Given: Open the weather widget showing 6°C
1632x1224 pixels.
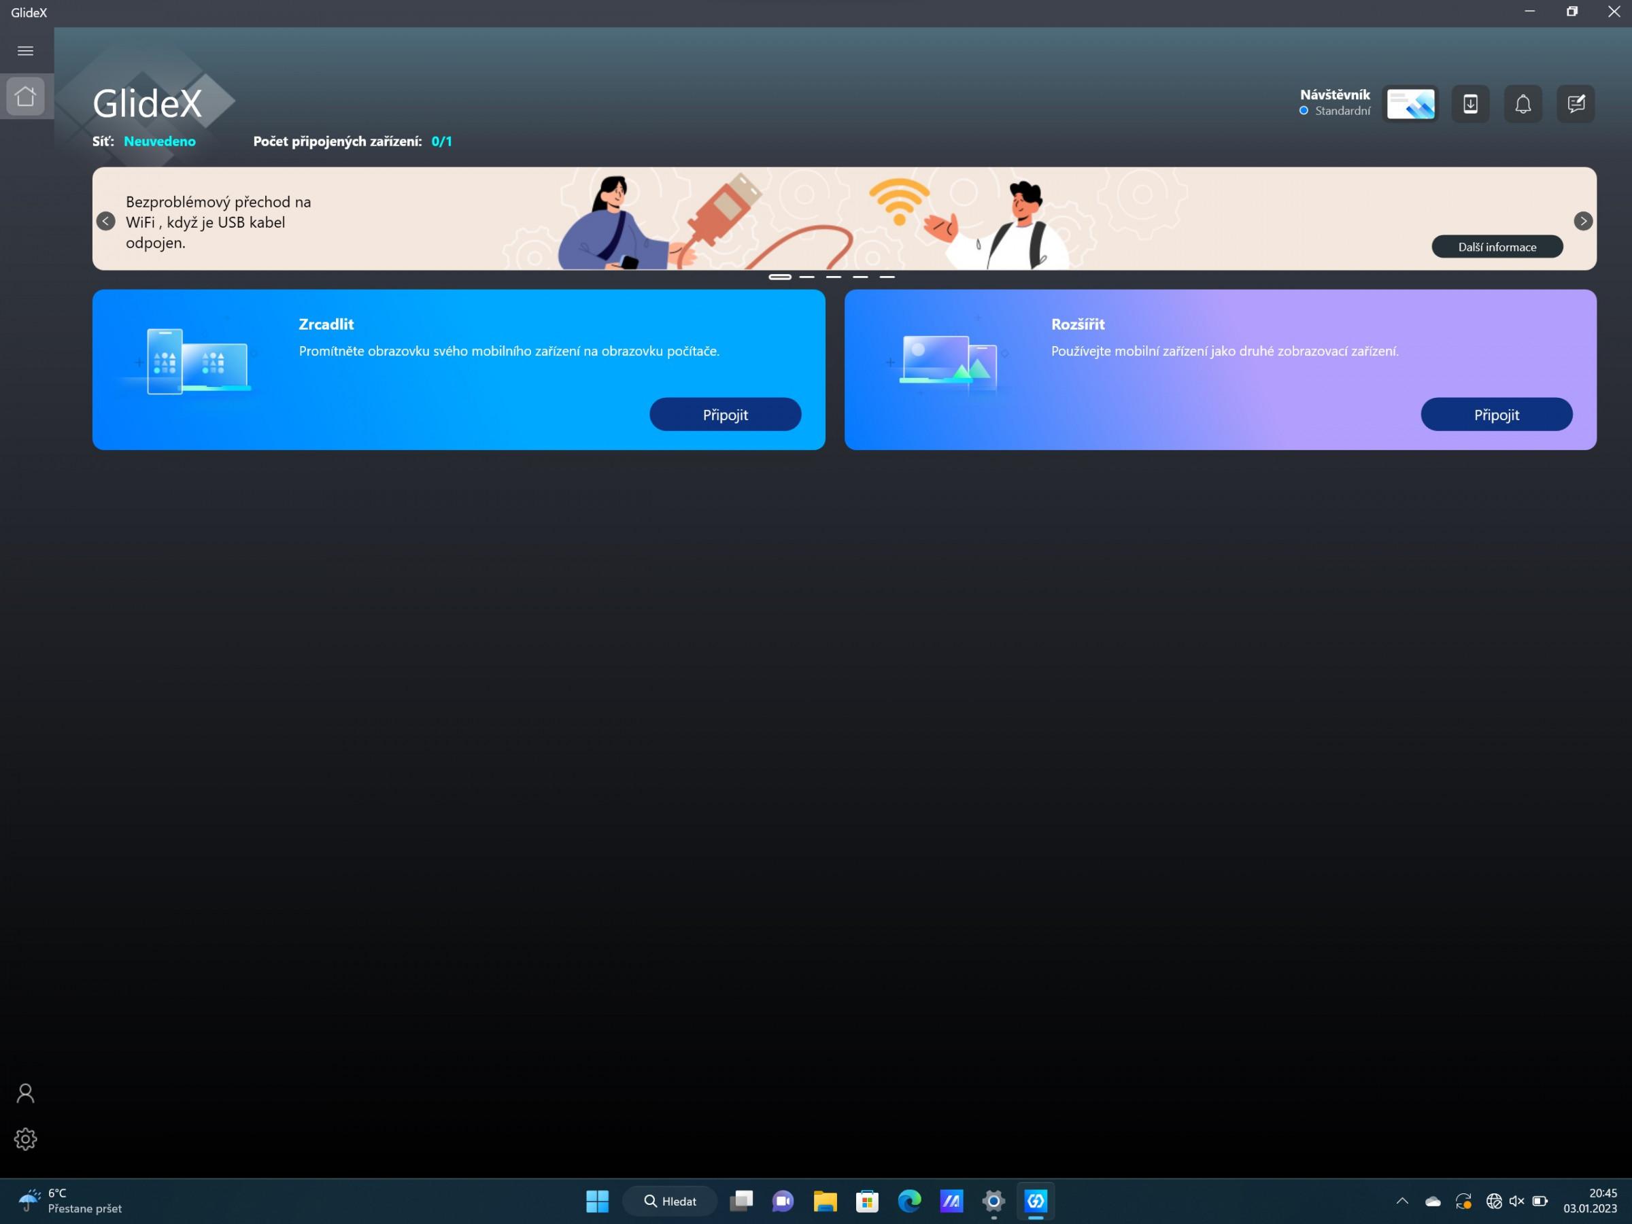Looking at the screenshot, I should point(70,1201).
